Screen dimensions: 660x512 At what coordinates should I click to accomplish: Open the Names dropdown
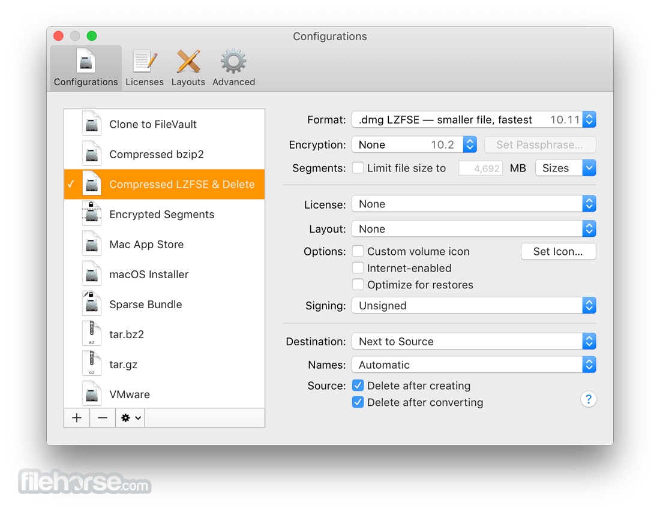click(474, 365)
